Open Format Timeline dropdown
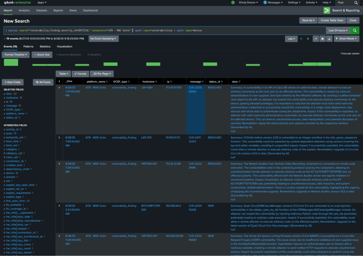 click(x=16, y=55)
